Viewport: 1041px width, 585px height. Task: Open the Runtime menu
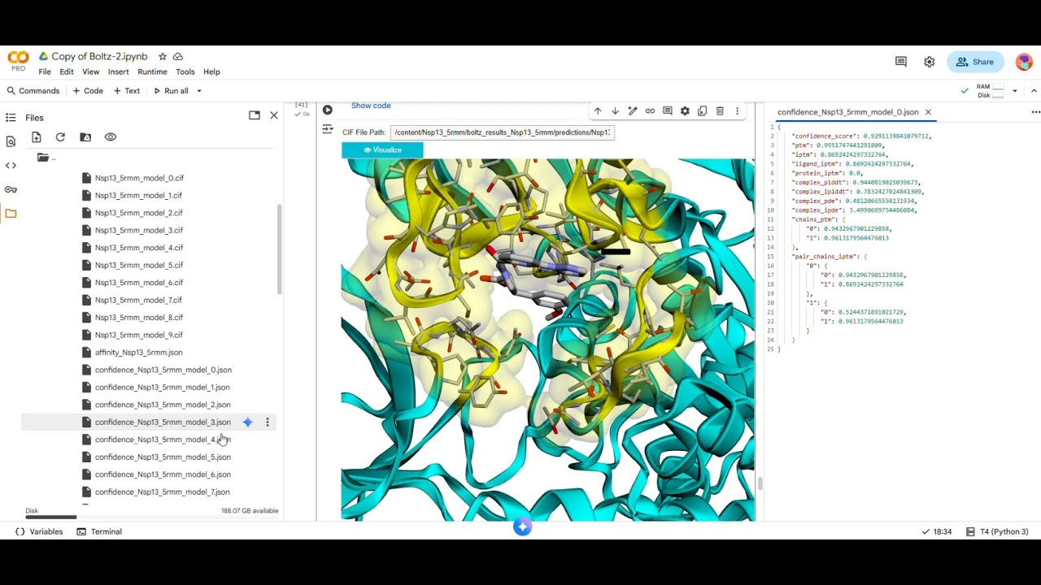tap(152, 71)
